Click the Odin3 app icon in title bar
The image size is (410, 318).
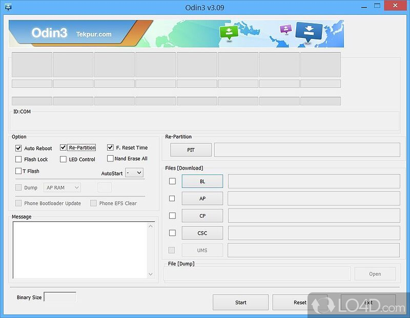pos(8,7)
